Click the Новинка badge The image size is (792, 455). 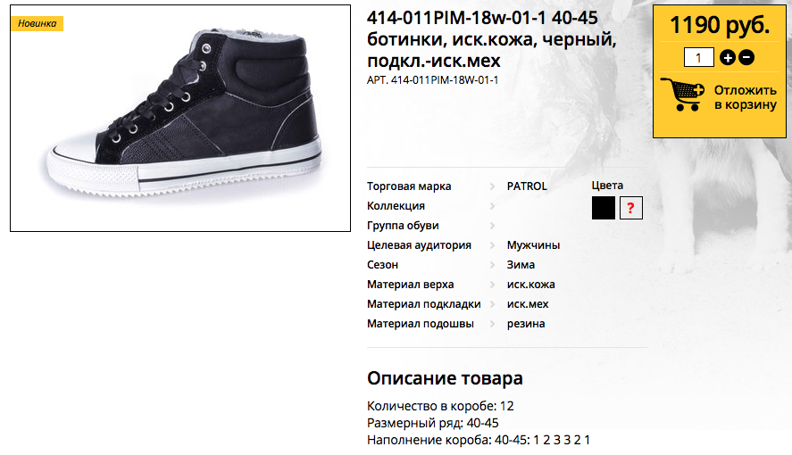coord(38,24)
